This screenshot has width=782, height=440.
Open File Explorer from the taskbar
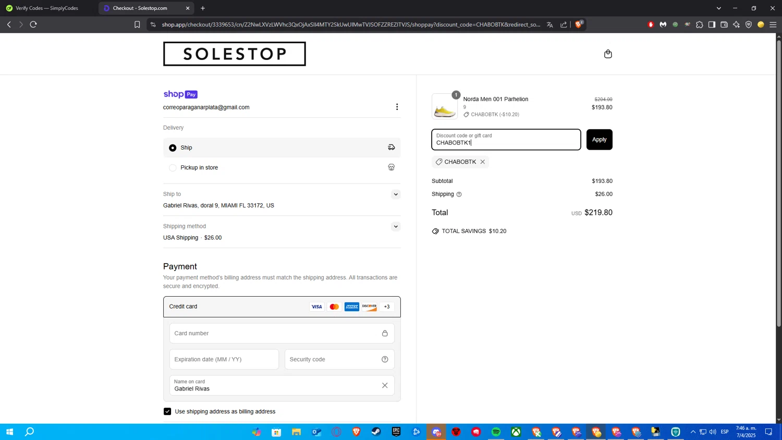tap(296, 432)
